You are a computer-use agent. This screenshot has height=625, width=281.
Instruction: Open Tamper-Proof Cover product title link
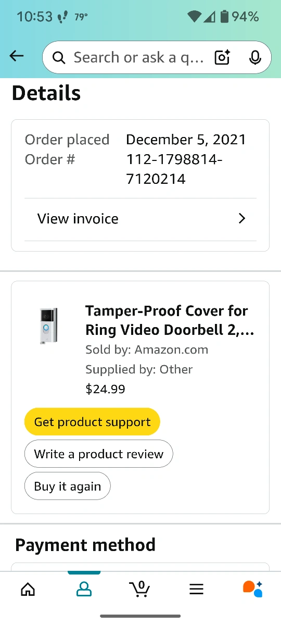pos(170,320)
